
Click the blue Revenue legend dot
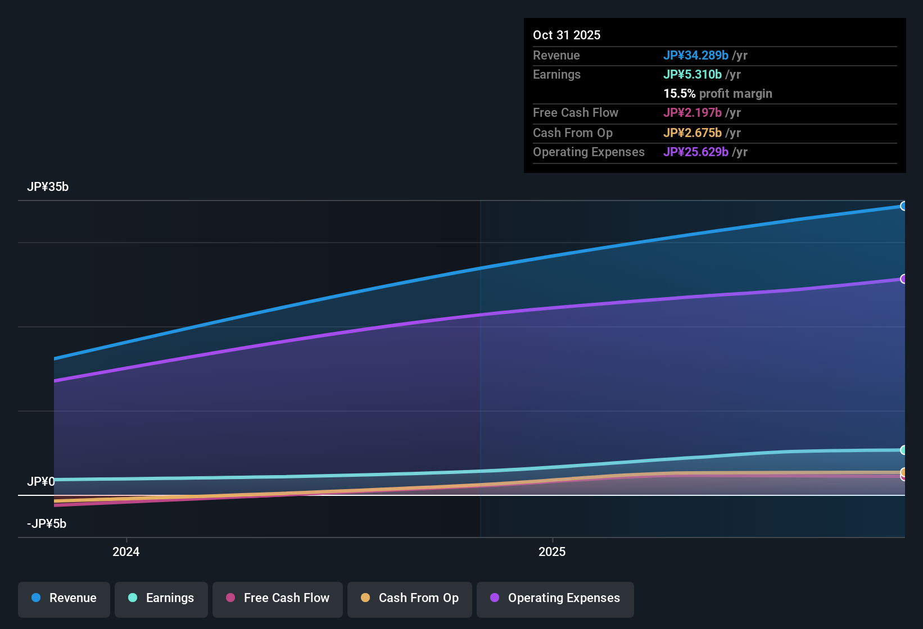[35, 598]
